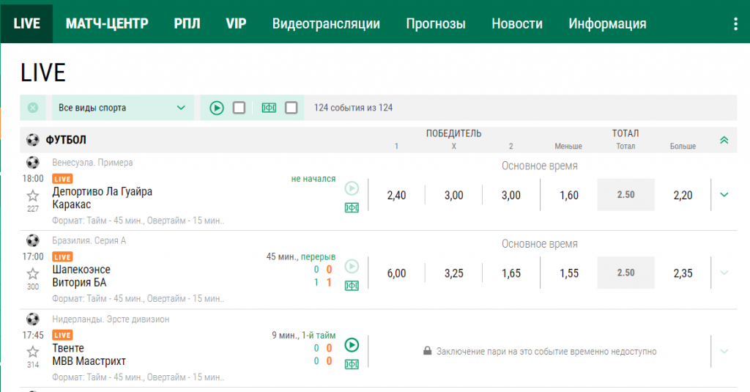Select Витория БА win odds 1,65
Image resolution: width=750 pixels, height=392 pixels.
[x=511, y=273]
